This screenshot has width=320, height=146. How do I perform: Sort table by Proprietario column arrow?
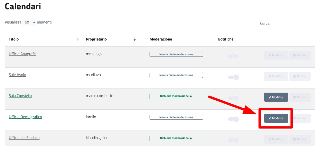[134, 40]
